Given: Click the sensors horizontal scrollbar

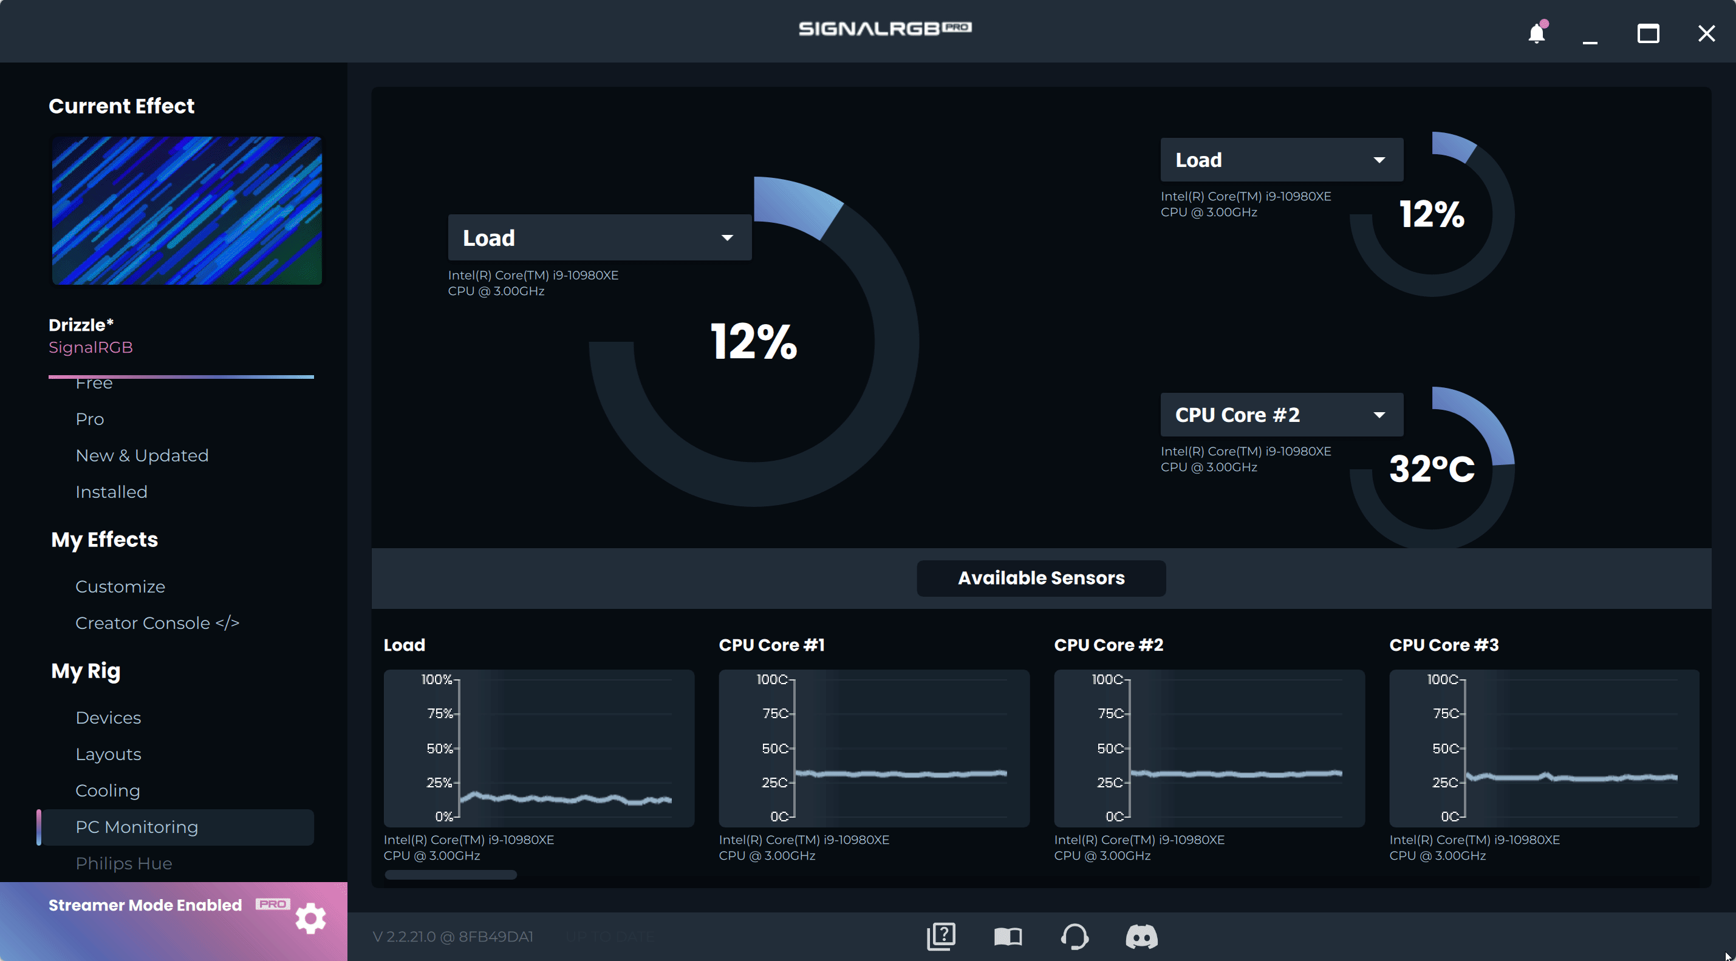Looking at the screenshot, I should (x=450, y=875).
